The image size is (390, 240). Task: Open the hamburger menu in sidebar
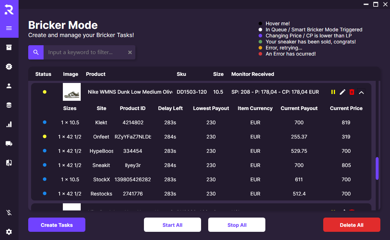coord(9,28)
